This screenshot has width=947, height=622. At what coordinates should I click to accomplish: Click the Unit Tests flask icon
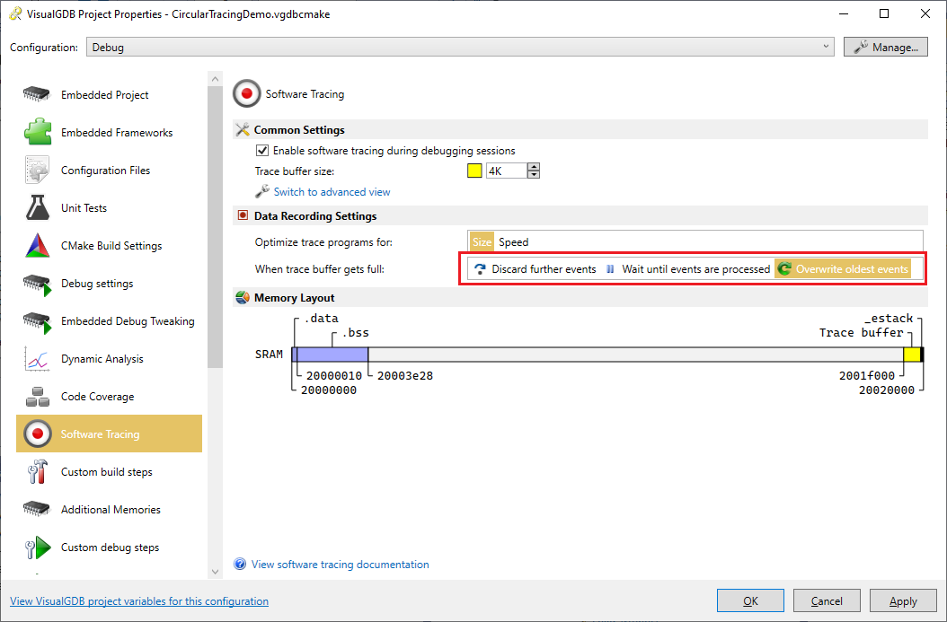coord(37,207)
